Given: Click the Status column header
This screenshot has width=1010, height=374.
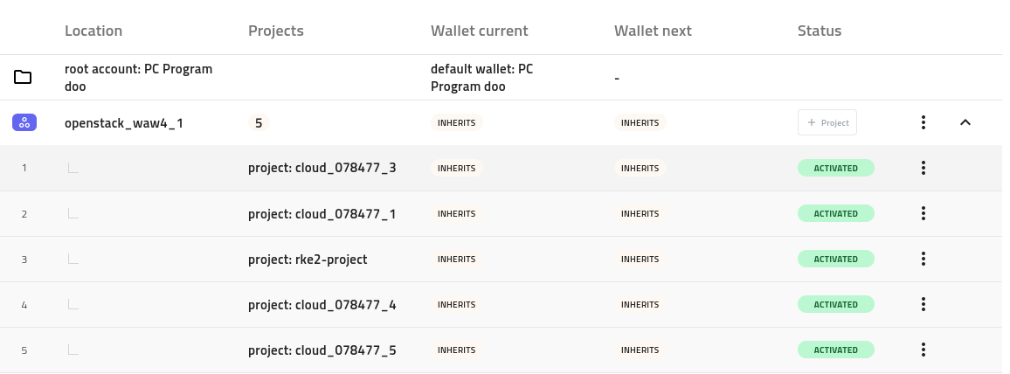Looking at the screenshot, I should coord(819,31).
